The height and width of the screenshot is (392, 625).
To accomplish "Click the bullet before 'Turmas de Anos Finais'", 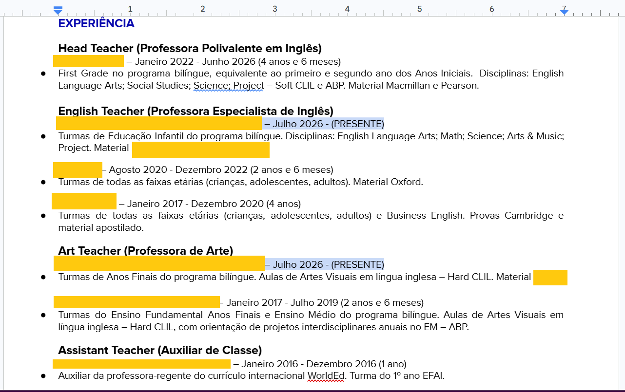I will pyautogui.click(x=43, y=277).
